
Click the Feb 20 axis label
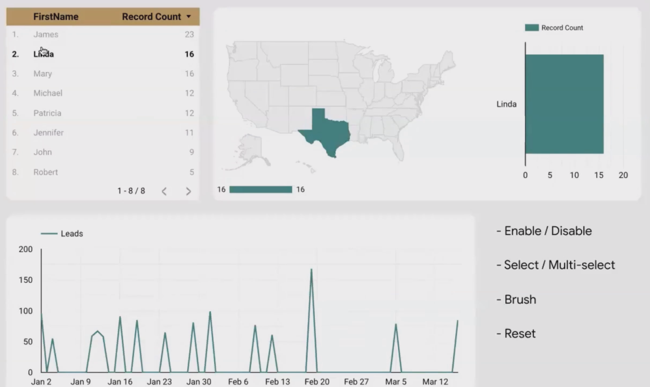point(317,382)
